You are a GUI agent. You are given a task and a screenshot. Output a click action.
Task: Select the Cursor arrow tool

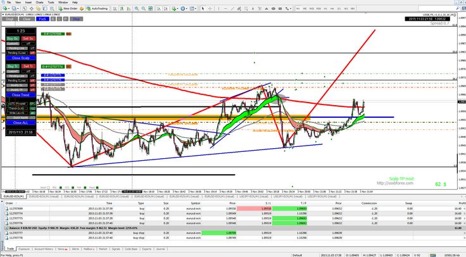coord(203,9)
